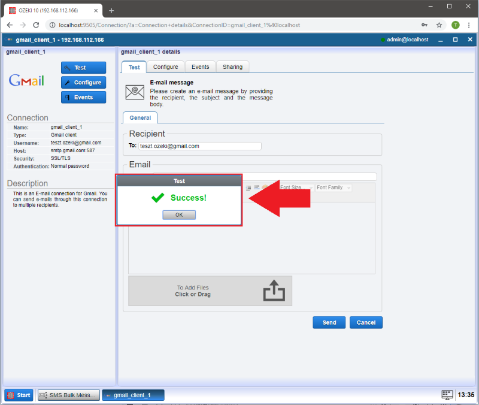Click the file upload icon
The width and height of the screenshot is (479, 405).
click(x=274, y=291)
